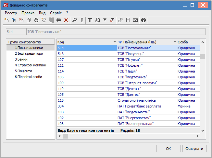
Task: Click the red X delete icon
Action: (66, 20)
